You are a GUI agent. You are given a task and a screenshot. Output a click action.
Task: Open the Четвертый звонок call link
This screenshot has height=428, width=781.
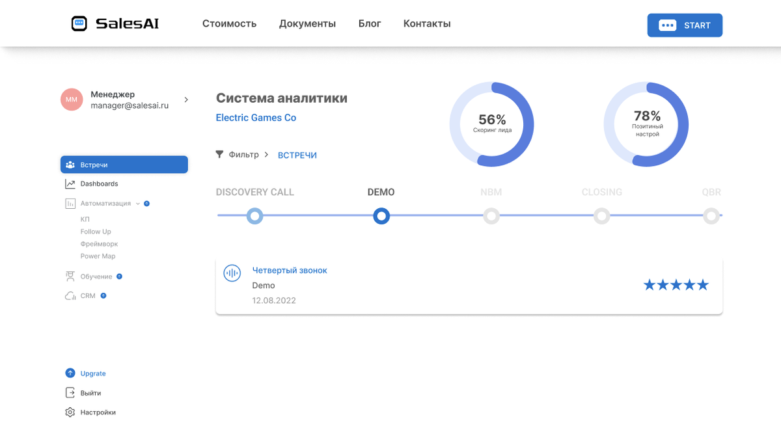point(290,270)
